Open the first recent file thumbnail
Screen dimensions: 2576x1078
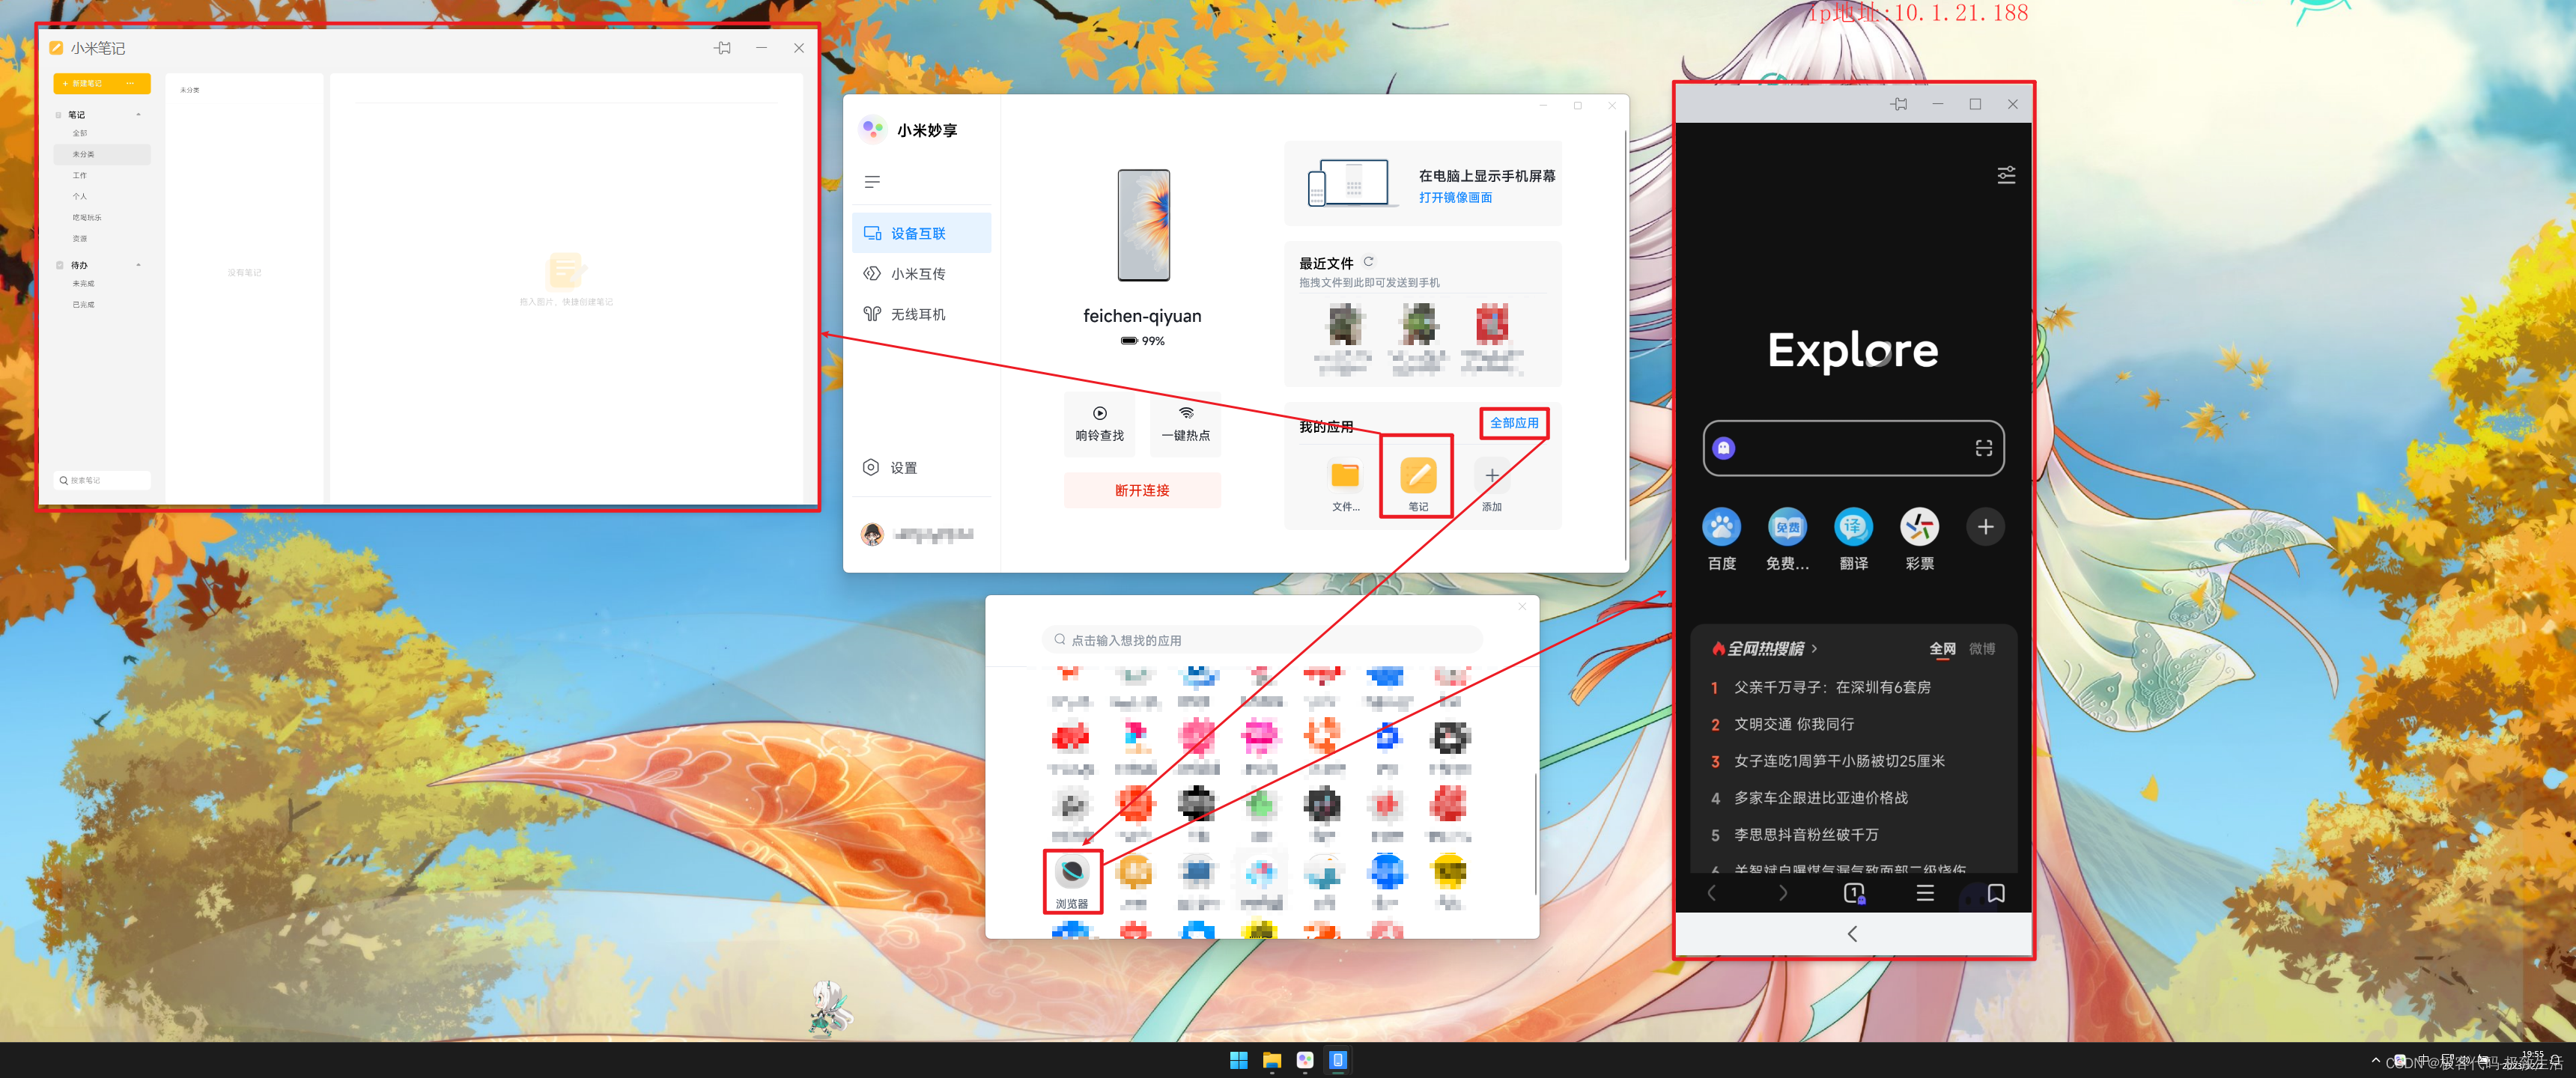pyautogui.click(x=1344, y=325)
